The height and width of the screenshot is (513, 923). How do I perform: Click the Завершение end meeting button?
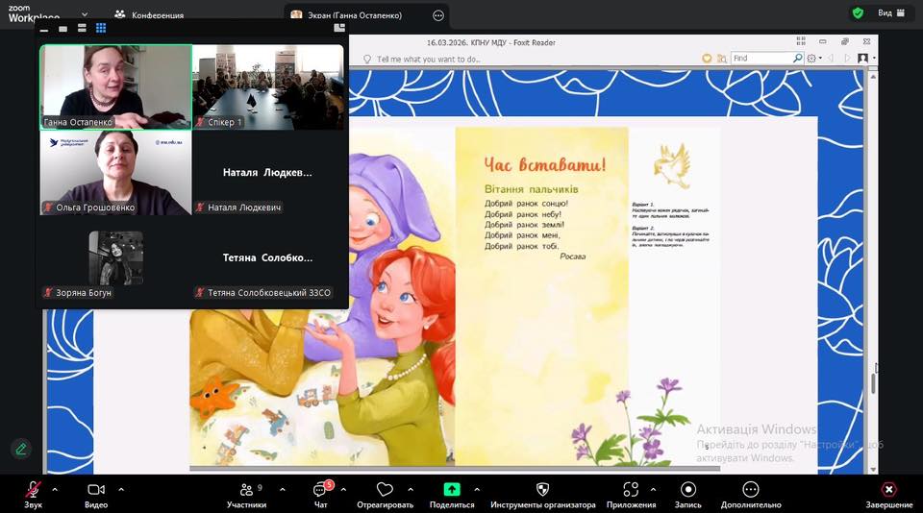[x=888, y=490]
